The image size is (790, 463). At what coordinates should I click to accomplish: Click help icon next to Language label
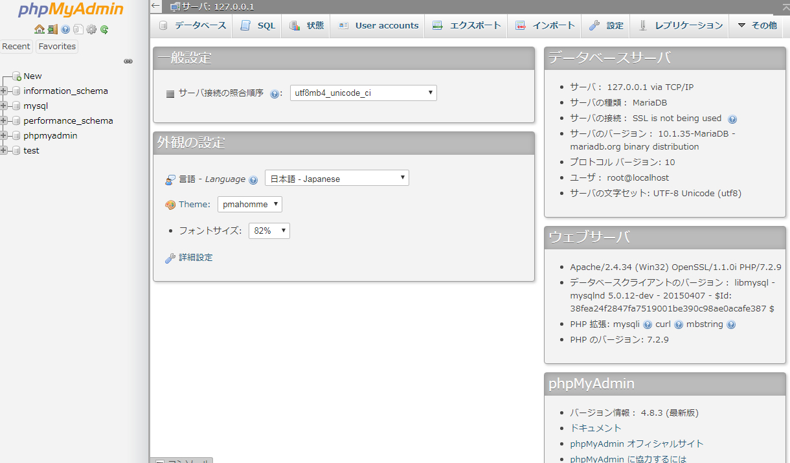(253, 180)
